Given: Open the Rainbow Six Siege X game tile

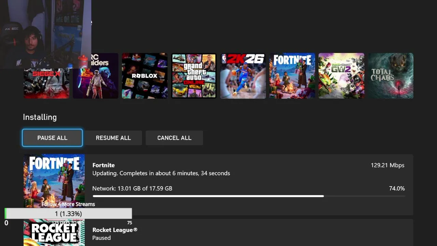Looking at the screenshot, I should [46, 83].
